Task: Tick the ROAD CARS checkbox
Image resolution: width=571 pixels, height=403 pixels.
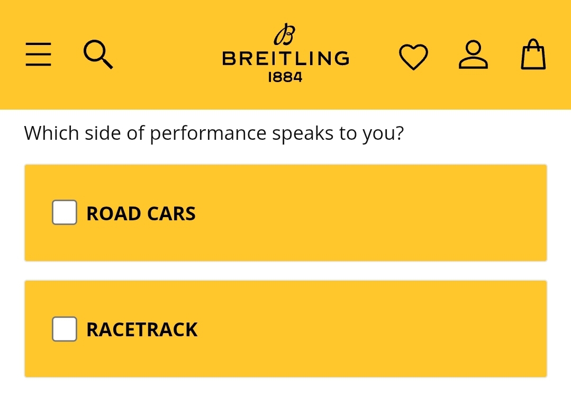Action: [x=65, y=212]
